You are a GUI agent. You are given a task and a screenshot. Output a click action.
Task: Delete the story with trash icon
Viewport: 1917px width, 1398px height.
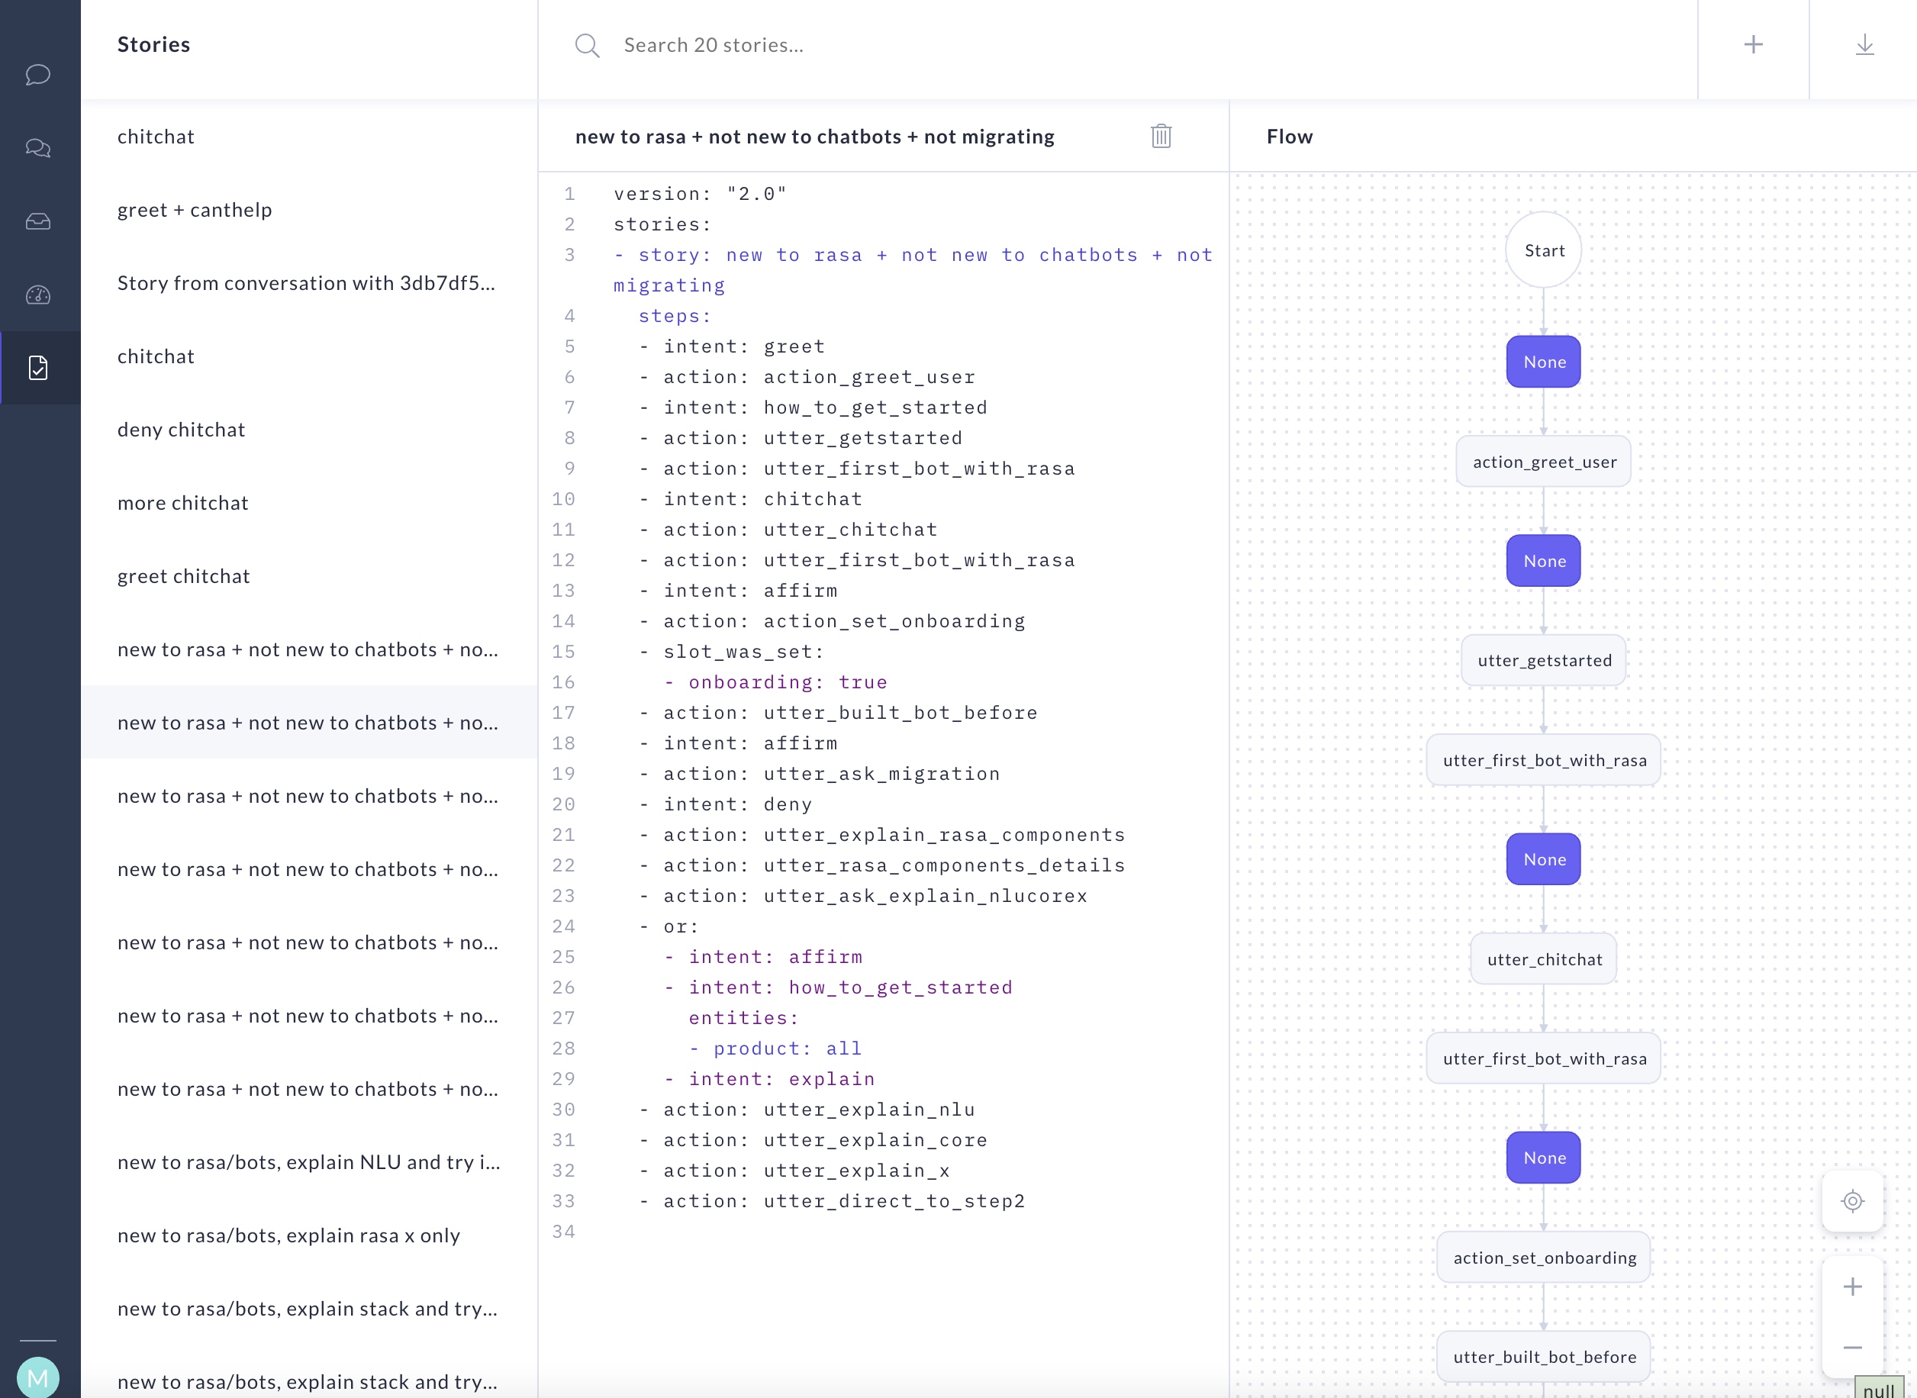point(1161,137)
